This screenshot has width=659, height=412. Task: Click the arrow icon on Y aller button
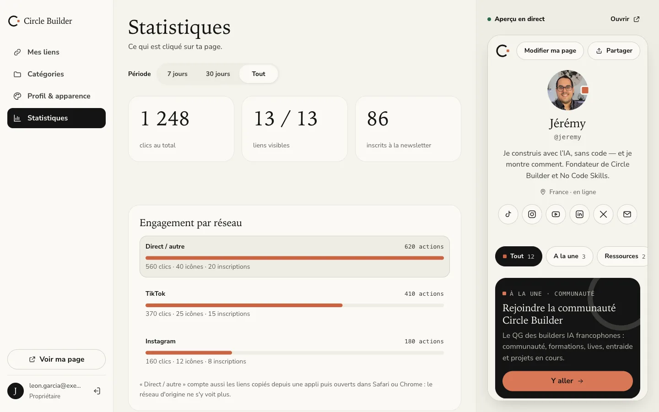click(581, 381)
